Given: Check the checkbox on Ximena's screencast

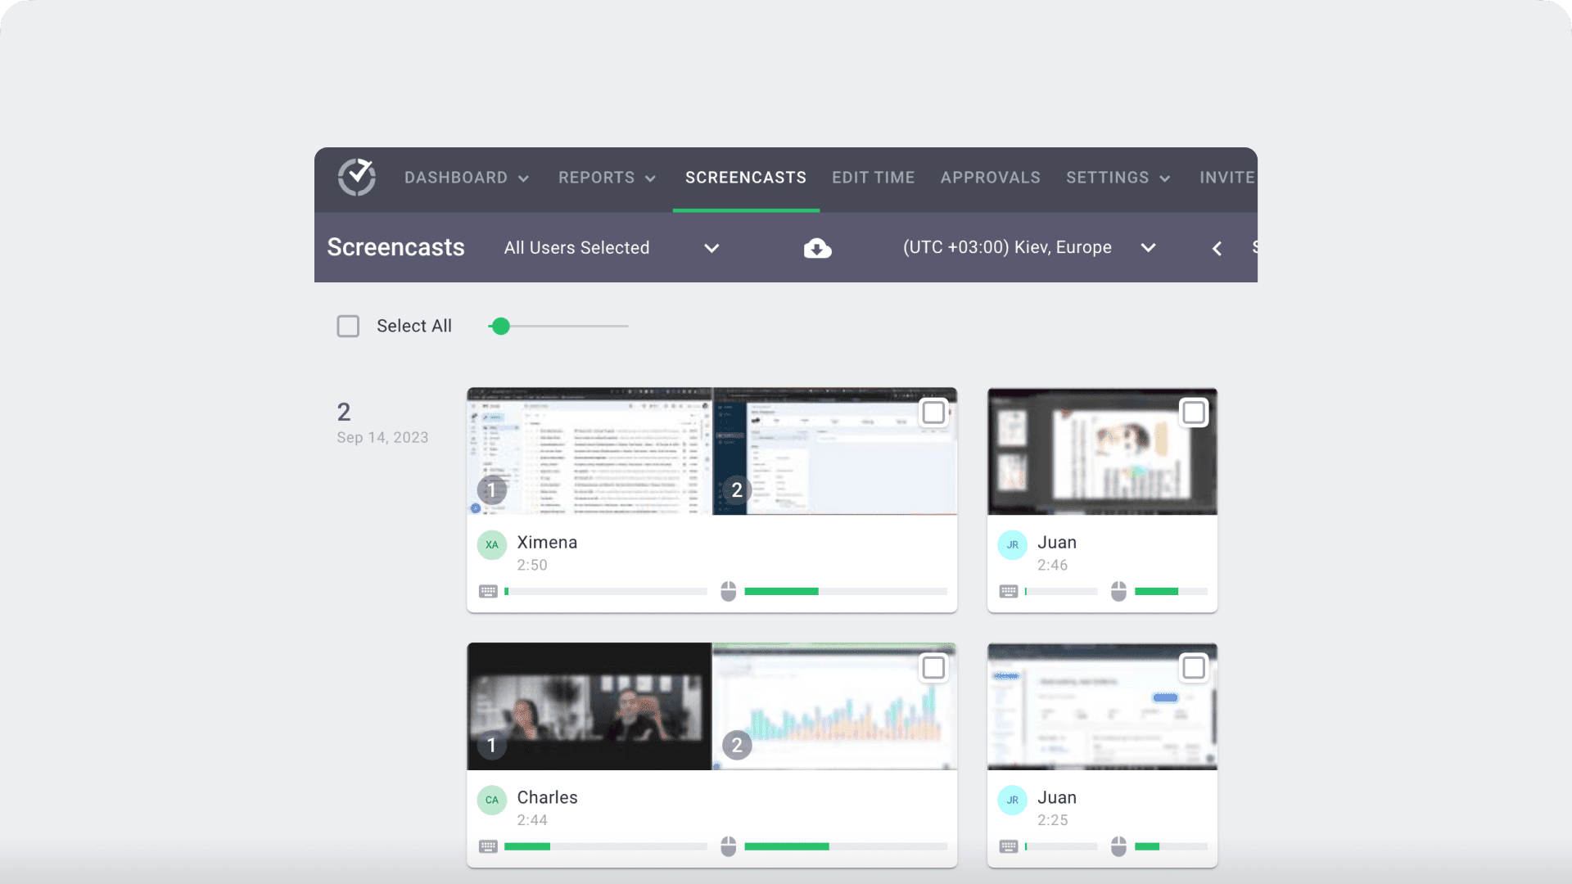Looking at the screenshot, I should point(933,413).
